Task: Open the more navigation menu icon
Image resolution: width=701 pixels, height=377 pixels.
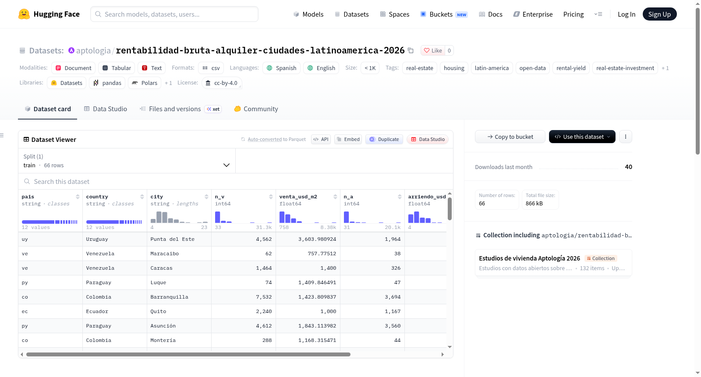Action: (598, 14)
